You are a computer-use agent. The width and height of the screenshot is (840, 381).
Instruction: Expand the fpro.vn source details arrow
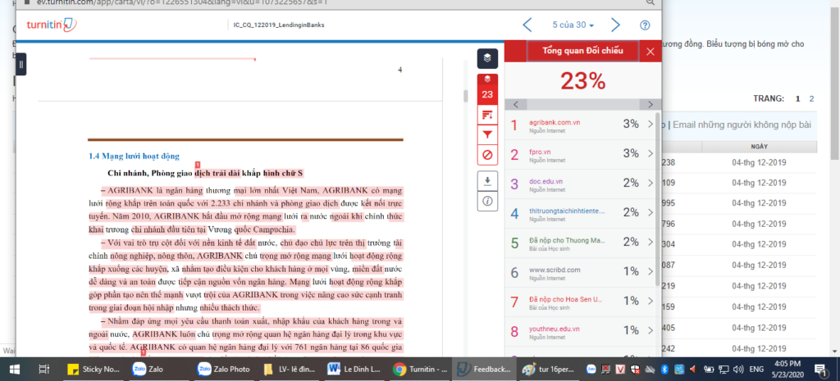pos(651,154)
